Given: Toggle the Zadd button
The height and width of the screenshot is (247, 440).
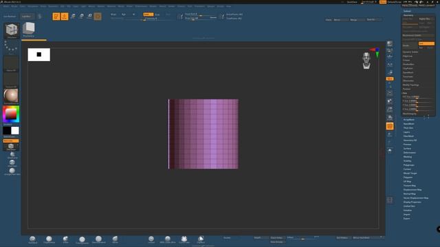Looking at the screenshot, I should pyautogui.click(x=148, y=14).
